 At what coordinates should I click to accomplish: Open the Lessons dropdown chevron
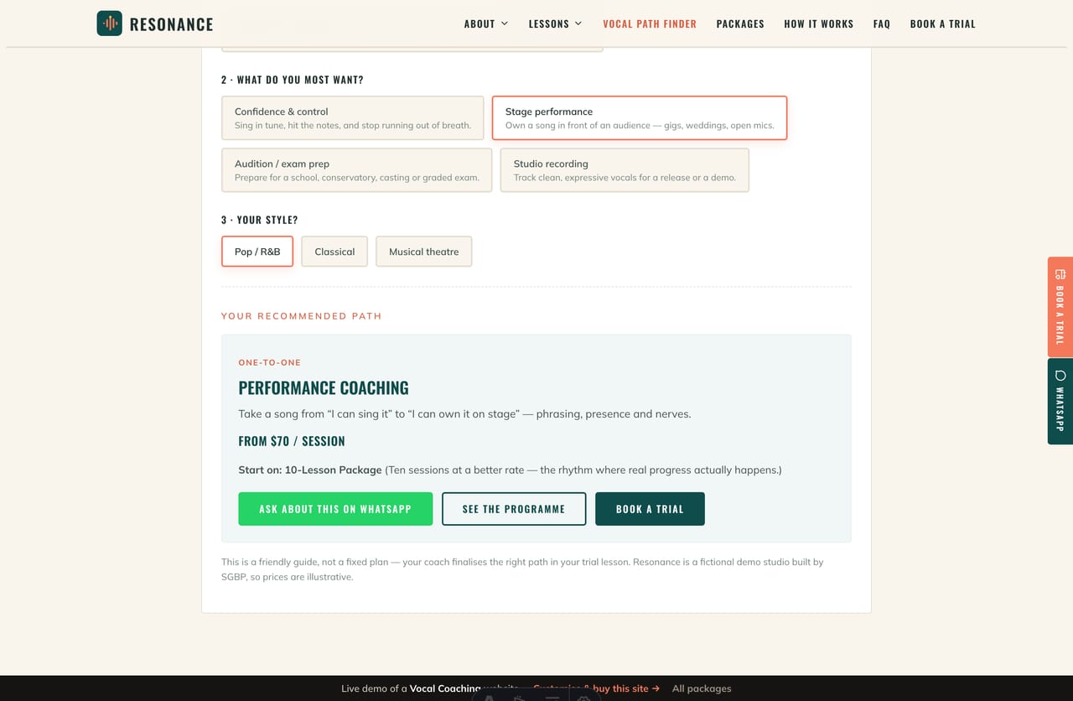(578, 23)
